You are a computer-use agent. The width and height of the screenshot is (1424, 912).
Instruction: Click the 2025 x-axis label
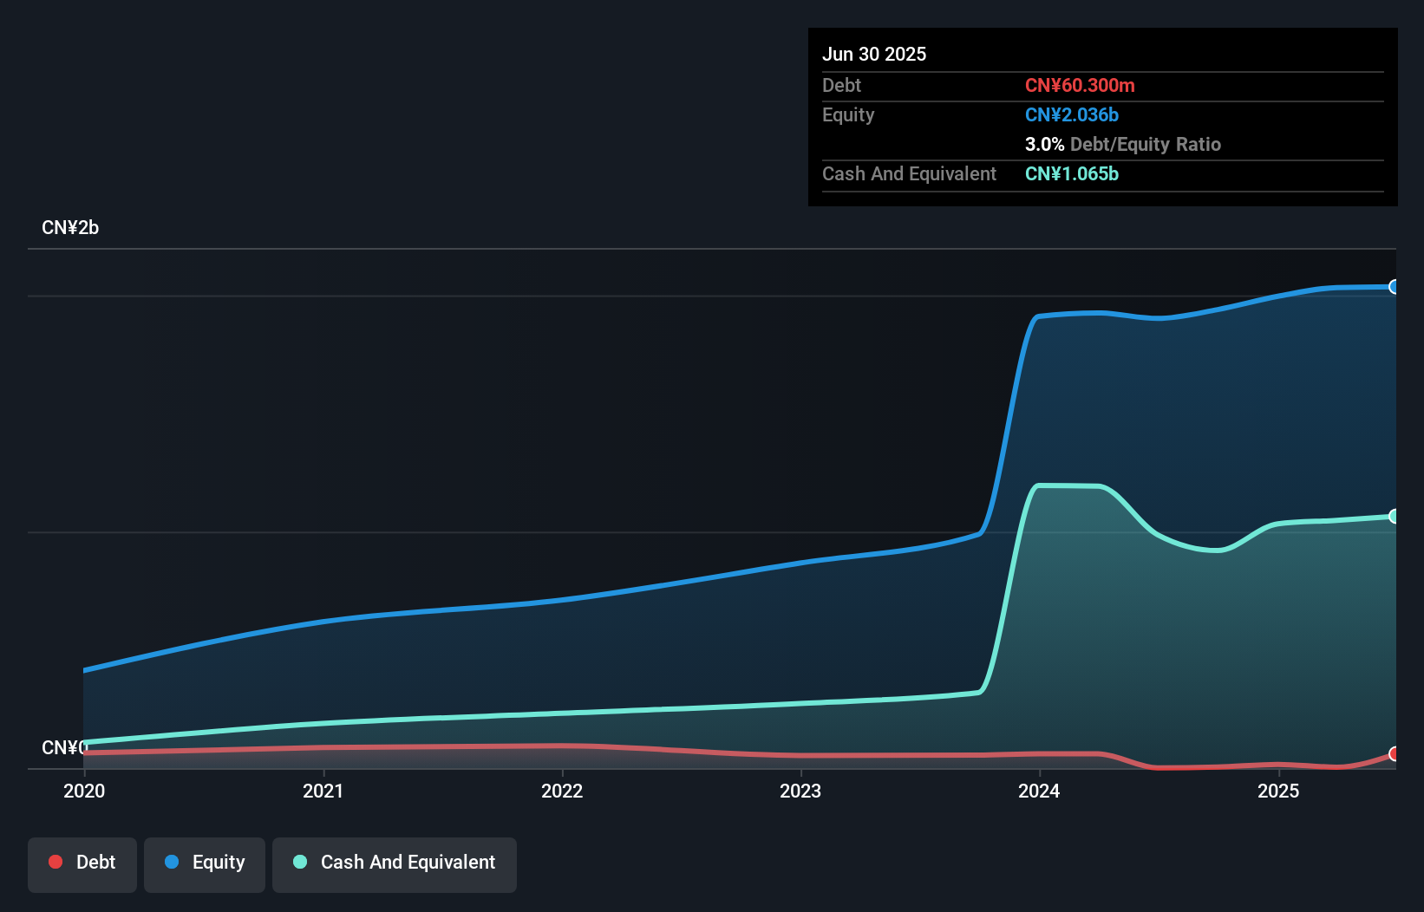tap(1278, 791)
